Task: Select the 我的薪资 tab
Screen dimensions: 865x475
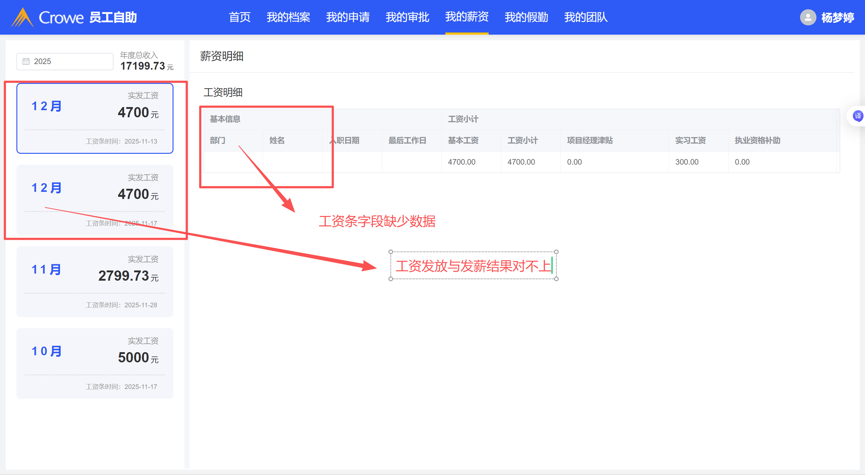Action: (466, 17)
